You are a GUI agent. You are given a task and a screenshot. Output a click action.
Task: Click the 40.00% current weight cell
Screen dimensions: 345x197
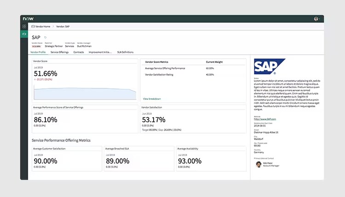point(210,75)
